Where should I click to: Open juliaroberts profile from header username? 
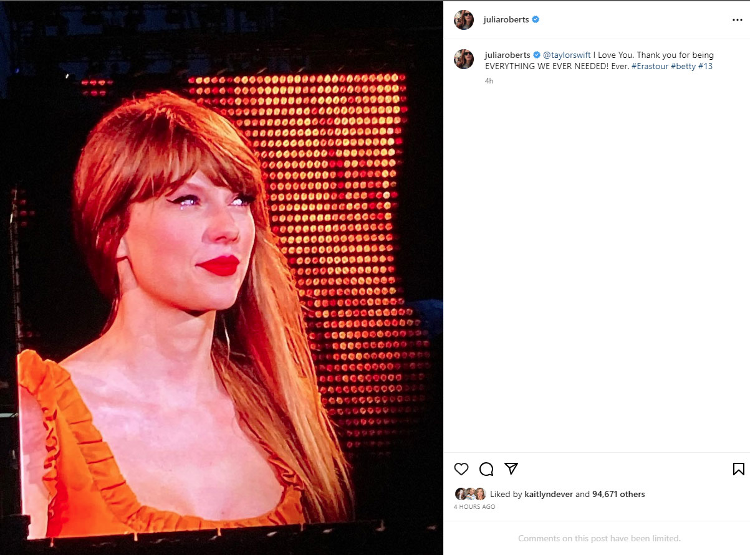pyautogui.click(x=506, y=19)
